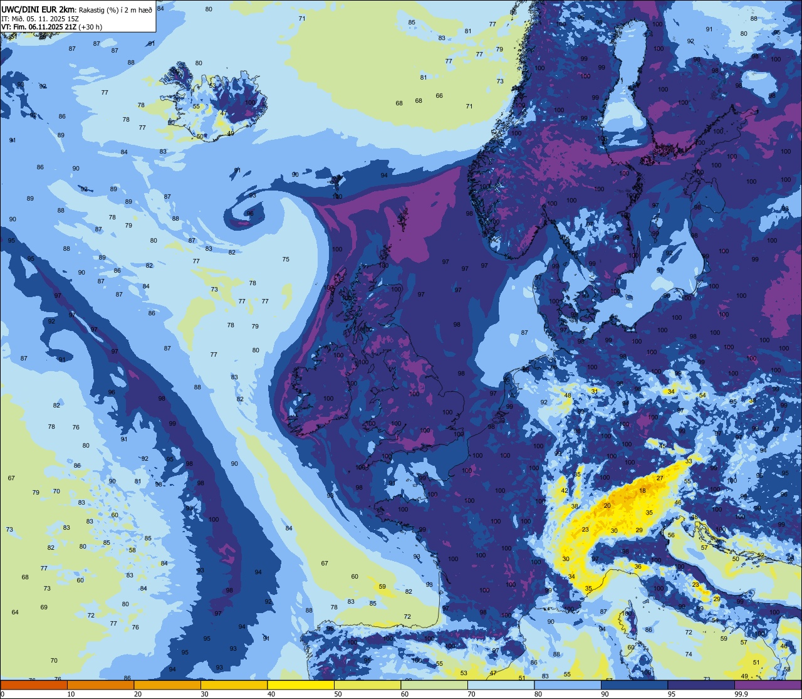This screenshot has width=802, height=699.
Task: Click the 'UWC/DINI EUR 2km' title text
Action: pos(38,9)
